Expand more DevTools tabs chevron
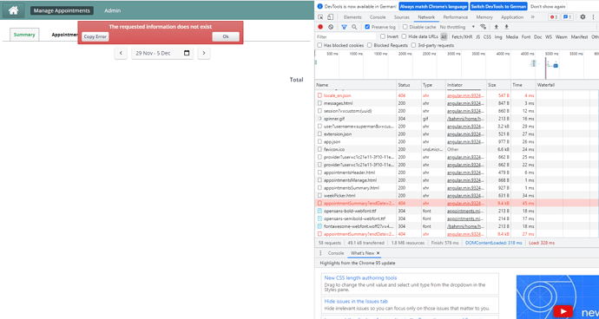The width and height of the screenshot is (599, 319). tap(533, 17)
